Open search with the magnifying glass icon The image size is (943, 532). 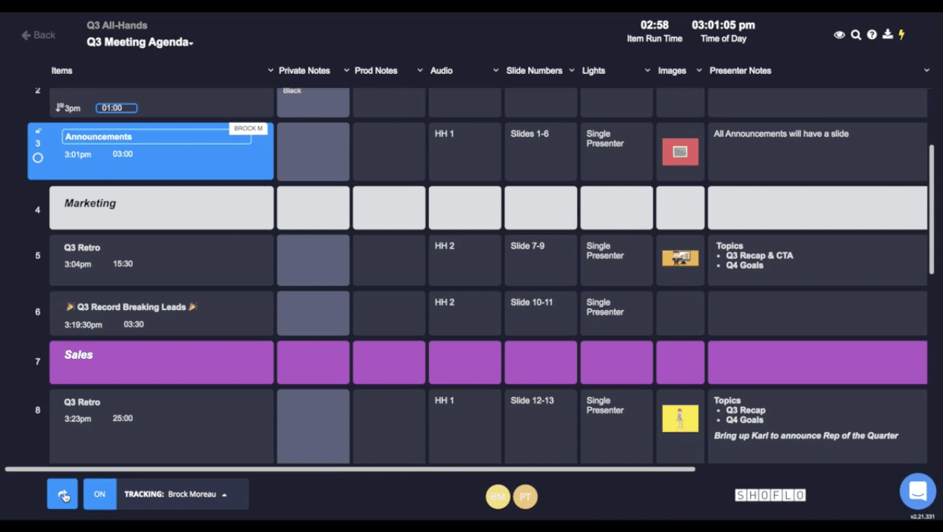pyautogui.click(x=856, y=35)
